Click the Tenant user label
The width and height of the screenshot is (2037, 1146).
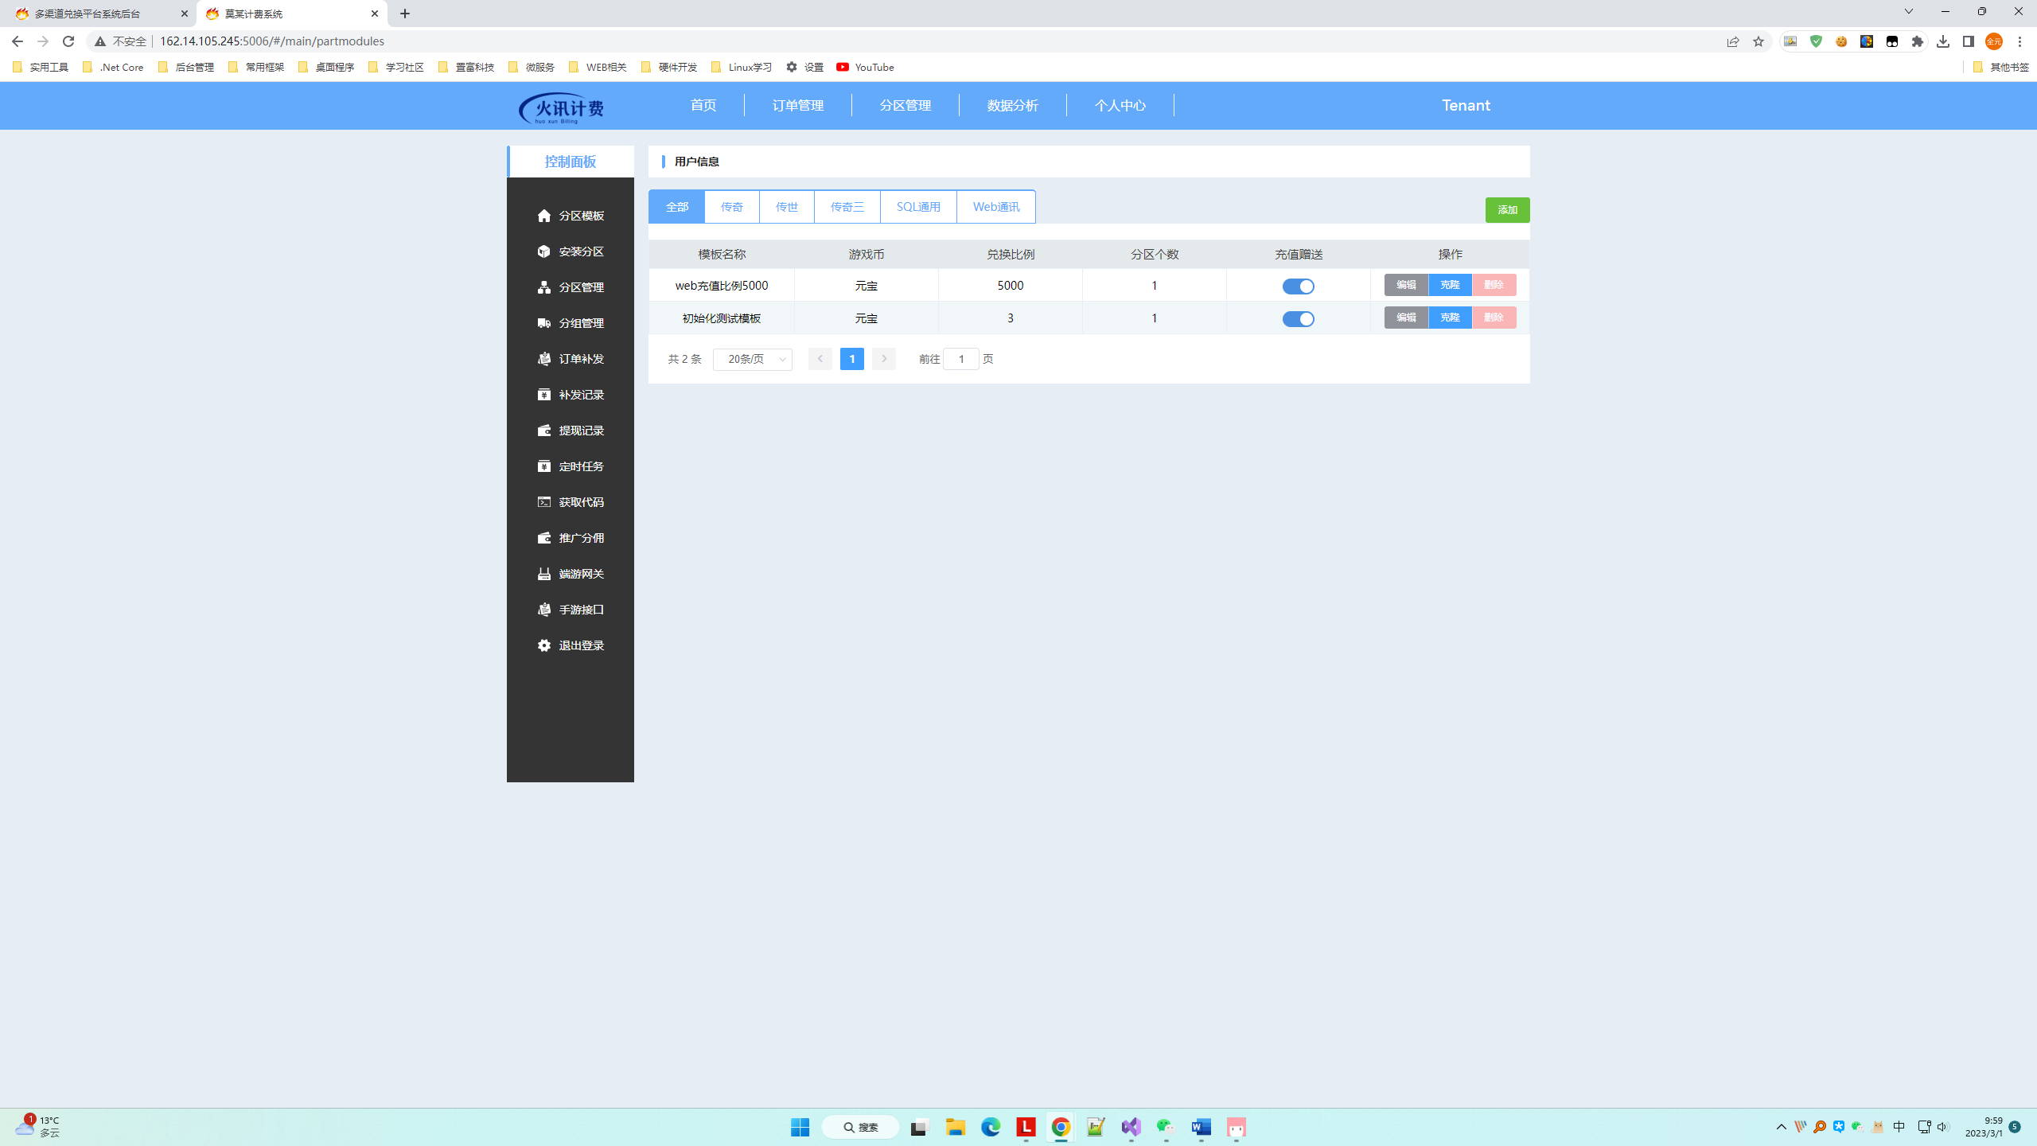pos(1466,105)
